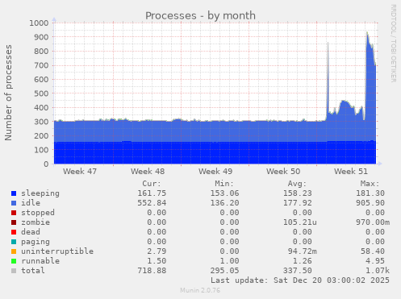Image resolution: width=401 pixels, height=299 pixels.
Task: Click runnable average value 1.26
Action: click(x=303, y=261)
